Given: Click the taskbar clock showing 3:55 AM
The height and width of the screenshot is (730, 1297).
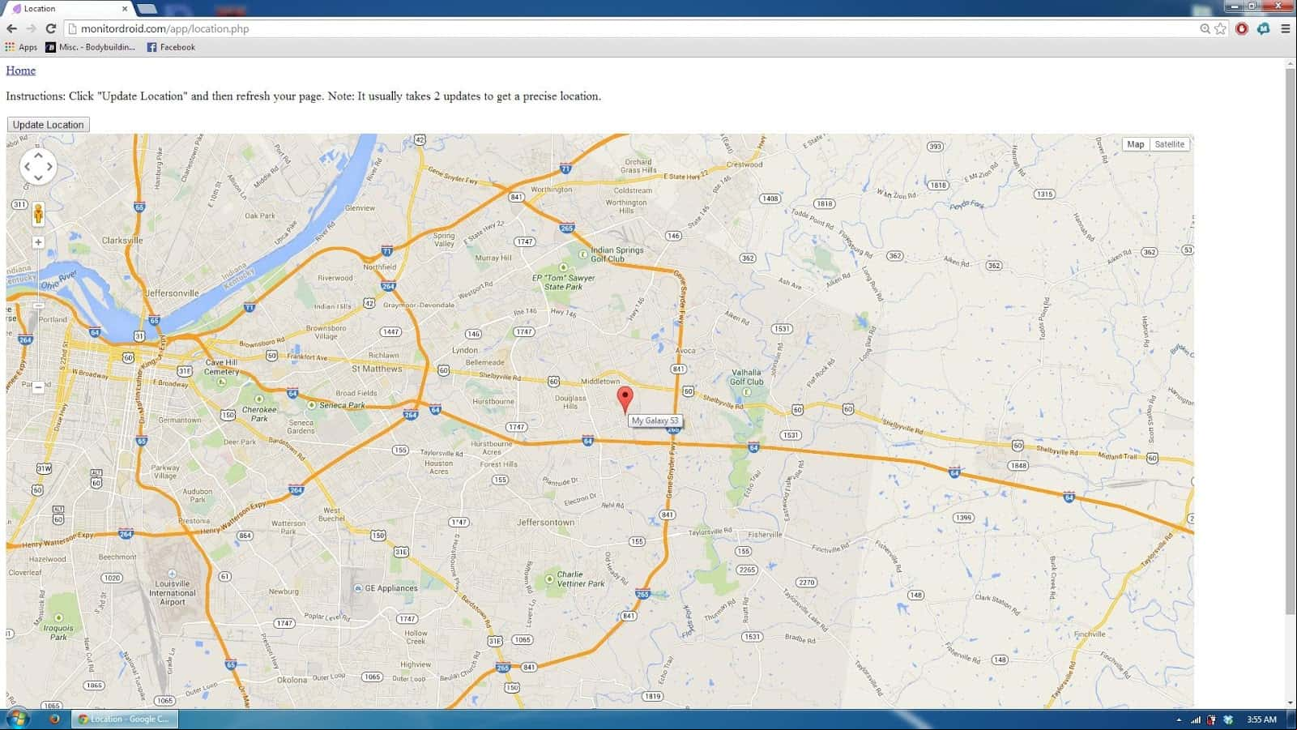Looking at the screenshot, I should (1262, 719).
